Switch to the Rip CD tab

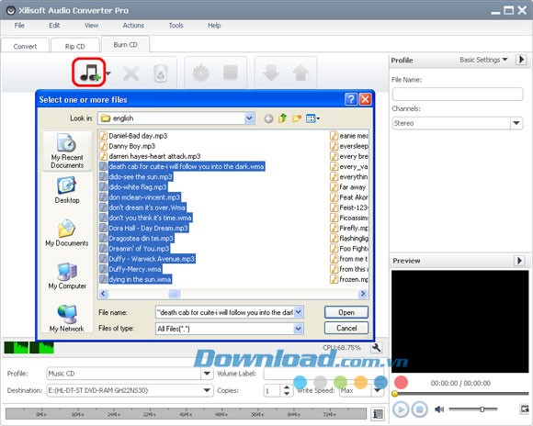(75, 46)
